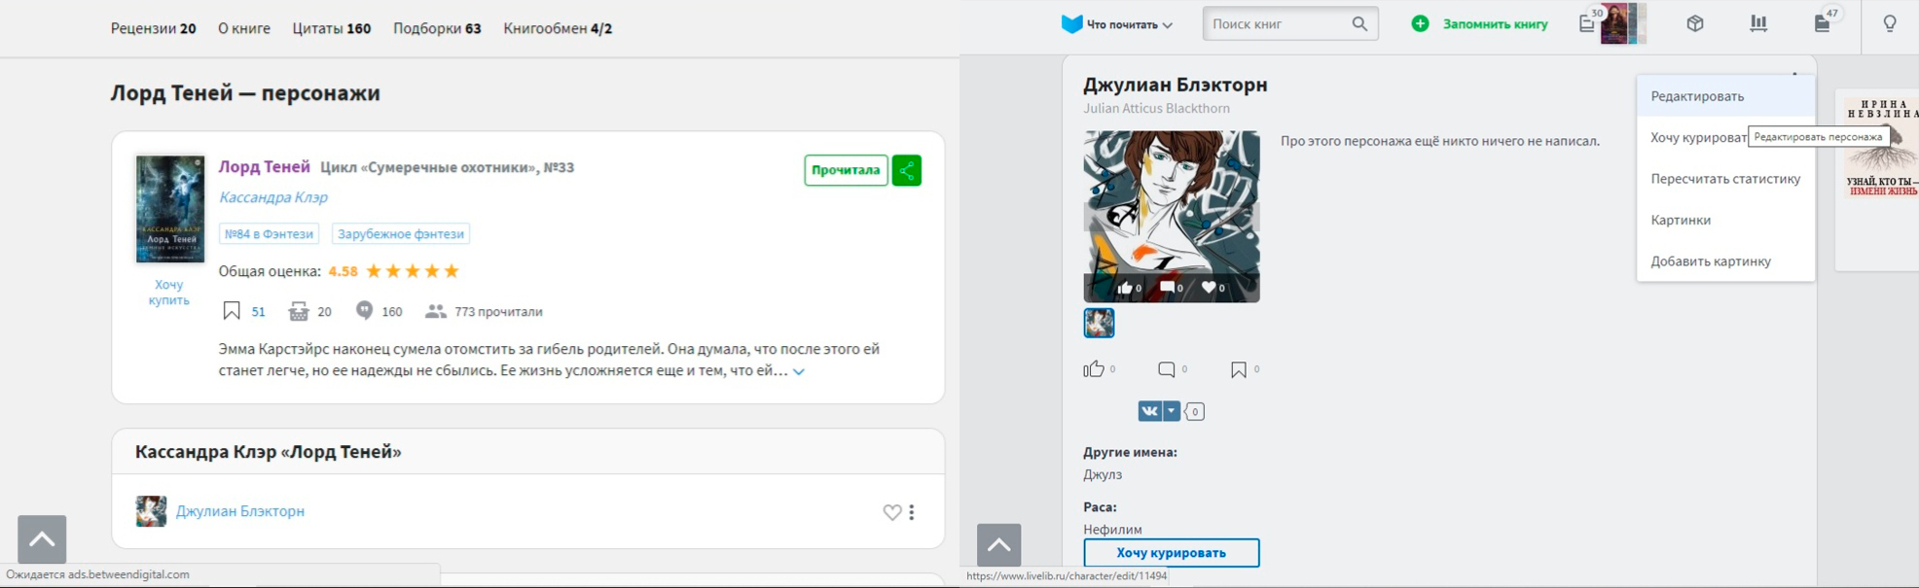
Task: Open the reading list icon with badge 30
Action: [1589, 21]
